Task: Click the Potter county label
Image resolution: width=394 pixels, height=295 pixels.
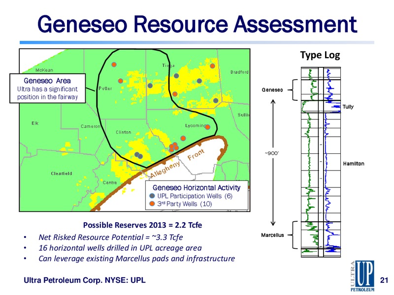Action: [x=105, y=88]
